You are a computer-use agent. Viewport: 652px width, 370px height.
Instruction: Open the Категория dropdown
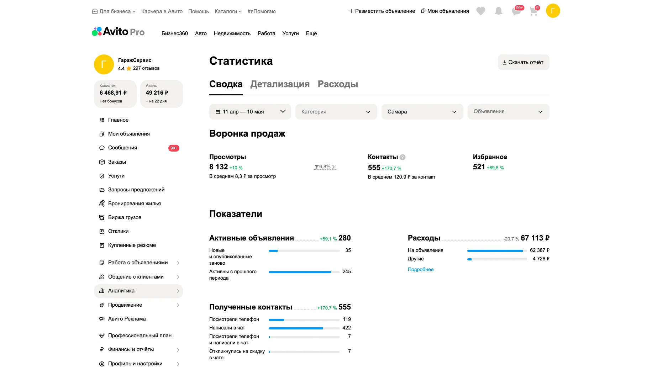336,112
